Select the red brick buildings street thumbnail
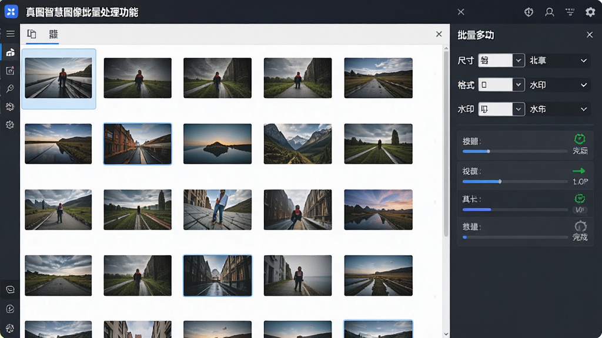Image resolution: width=602 pixels, height=338 pixels. pos(138,144)
